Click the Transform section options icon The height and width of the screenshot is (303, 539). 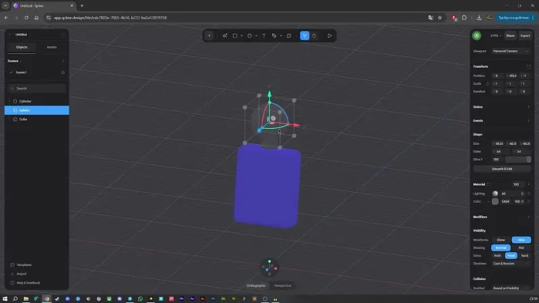point(529,67)
